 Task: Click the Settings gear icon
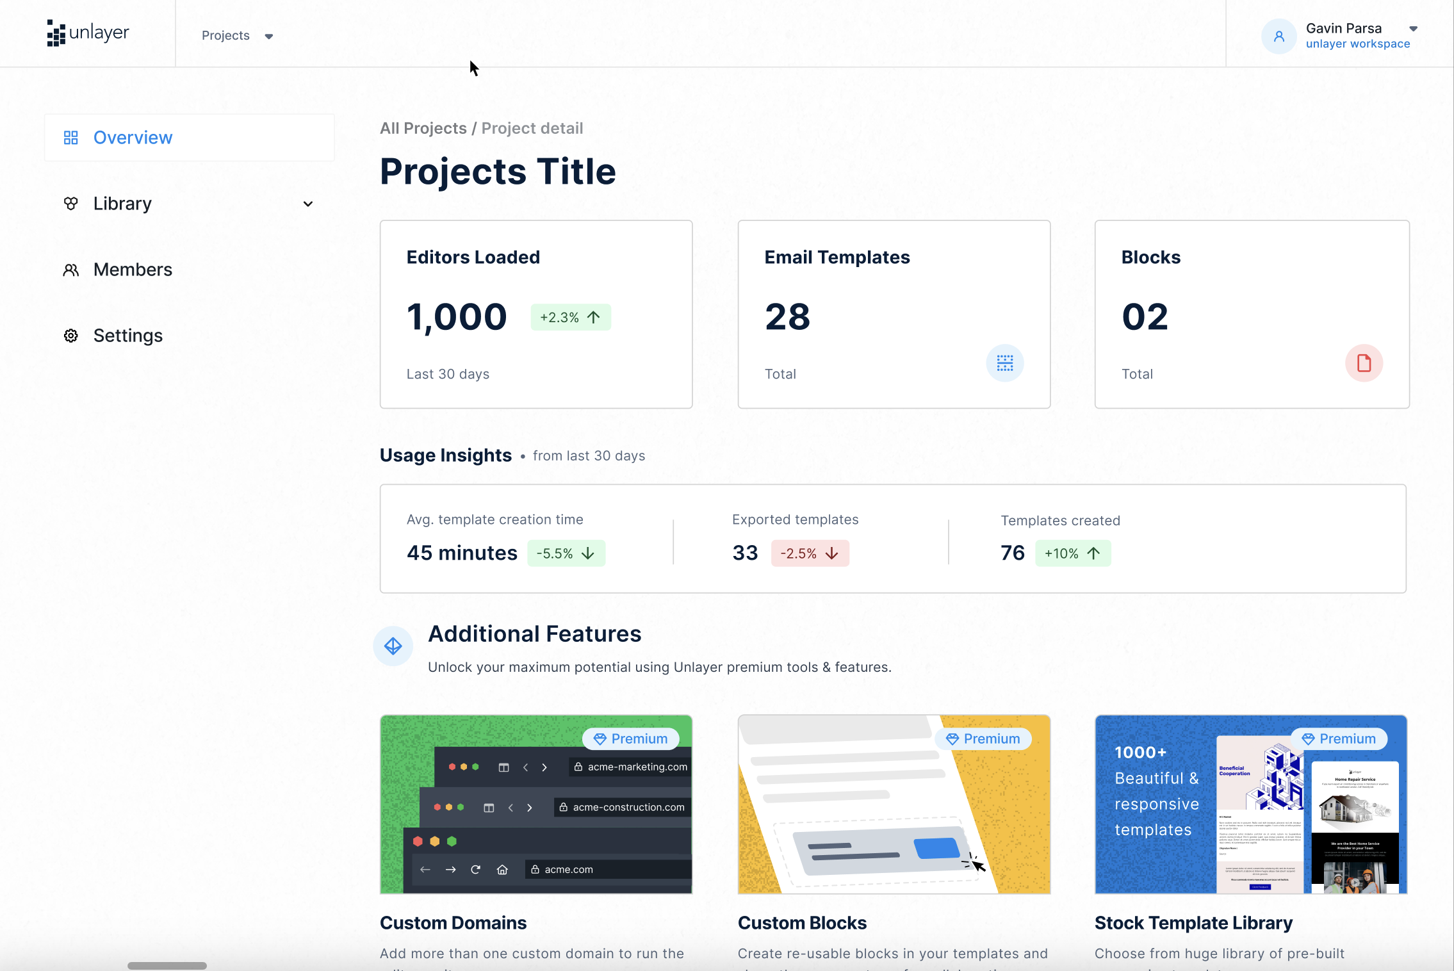[70, 336]
